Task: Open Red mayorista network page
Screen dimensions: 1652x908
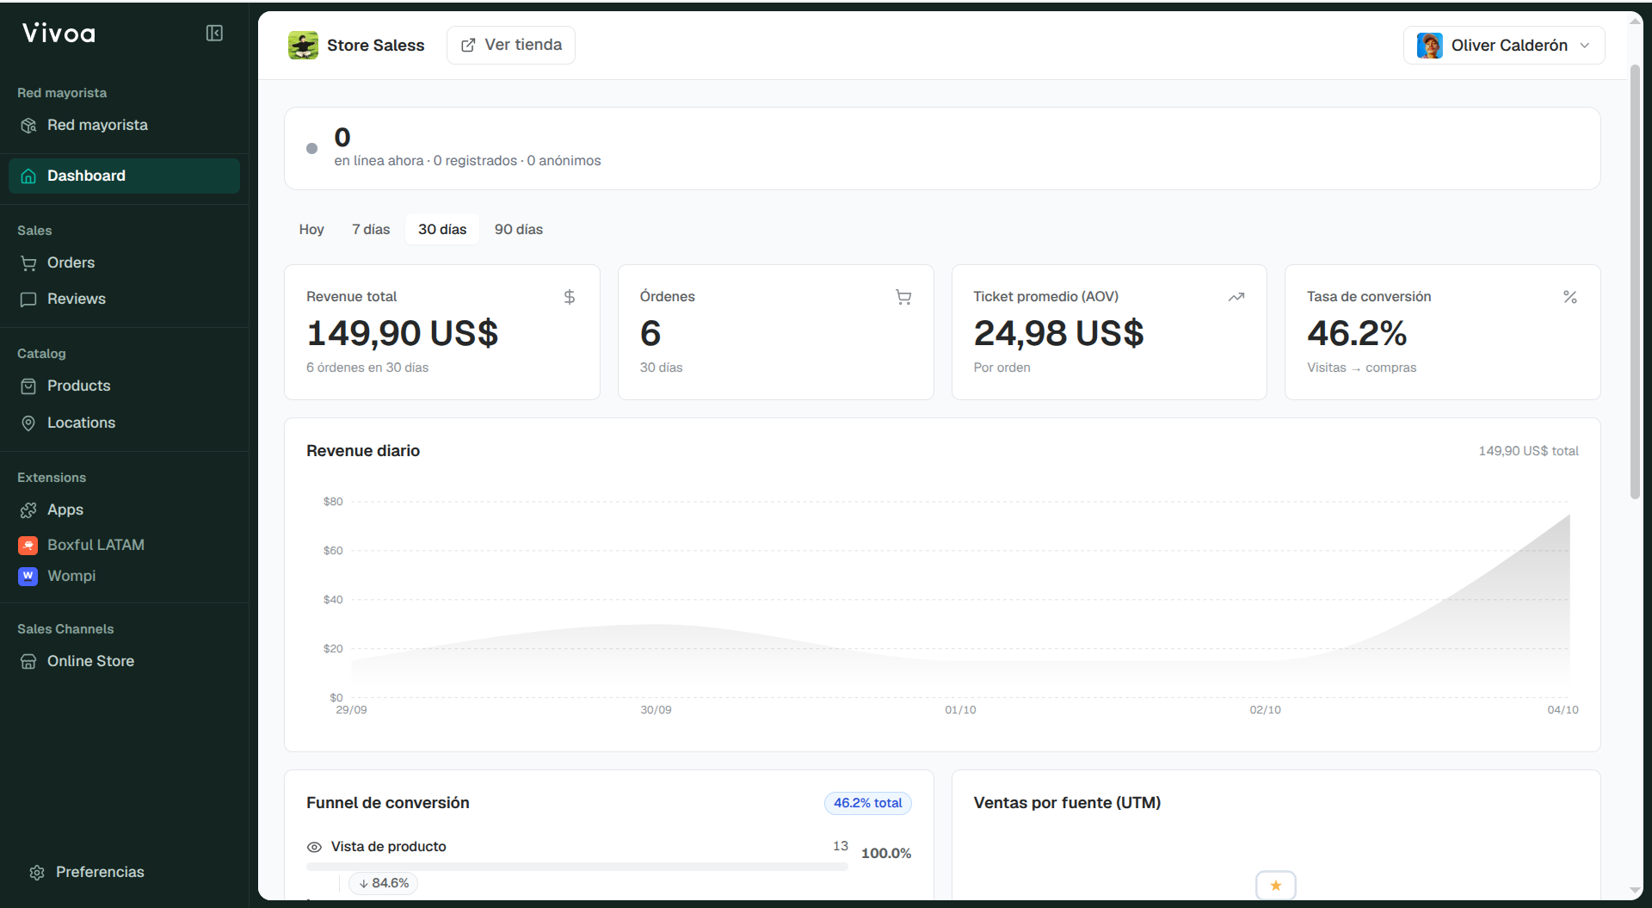Action: (124, 125)
